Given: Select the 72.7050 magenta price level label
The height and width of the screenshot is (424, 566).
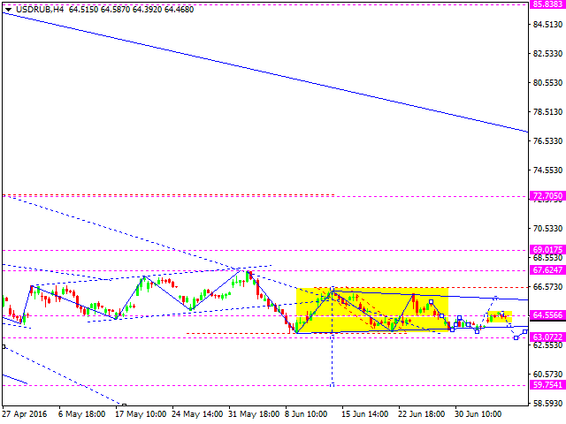Looking at the screenshot, I should point(547,196).
